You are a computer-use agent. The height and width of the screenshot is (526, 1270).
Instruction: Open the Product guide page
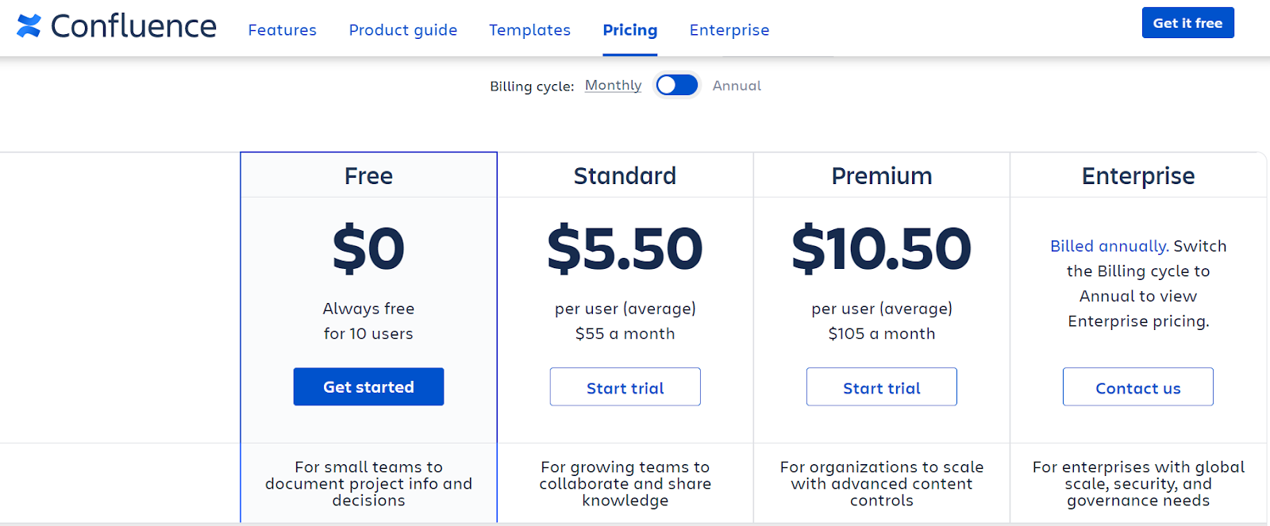tap(402, 30)
